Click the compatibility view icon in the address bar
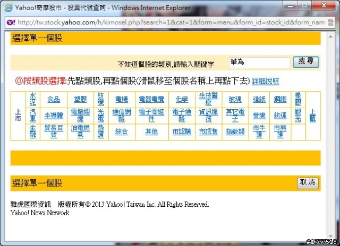 point(330,22)
